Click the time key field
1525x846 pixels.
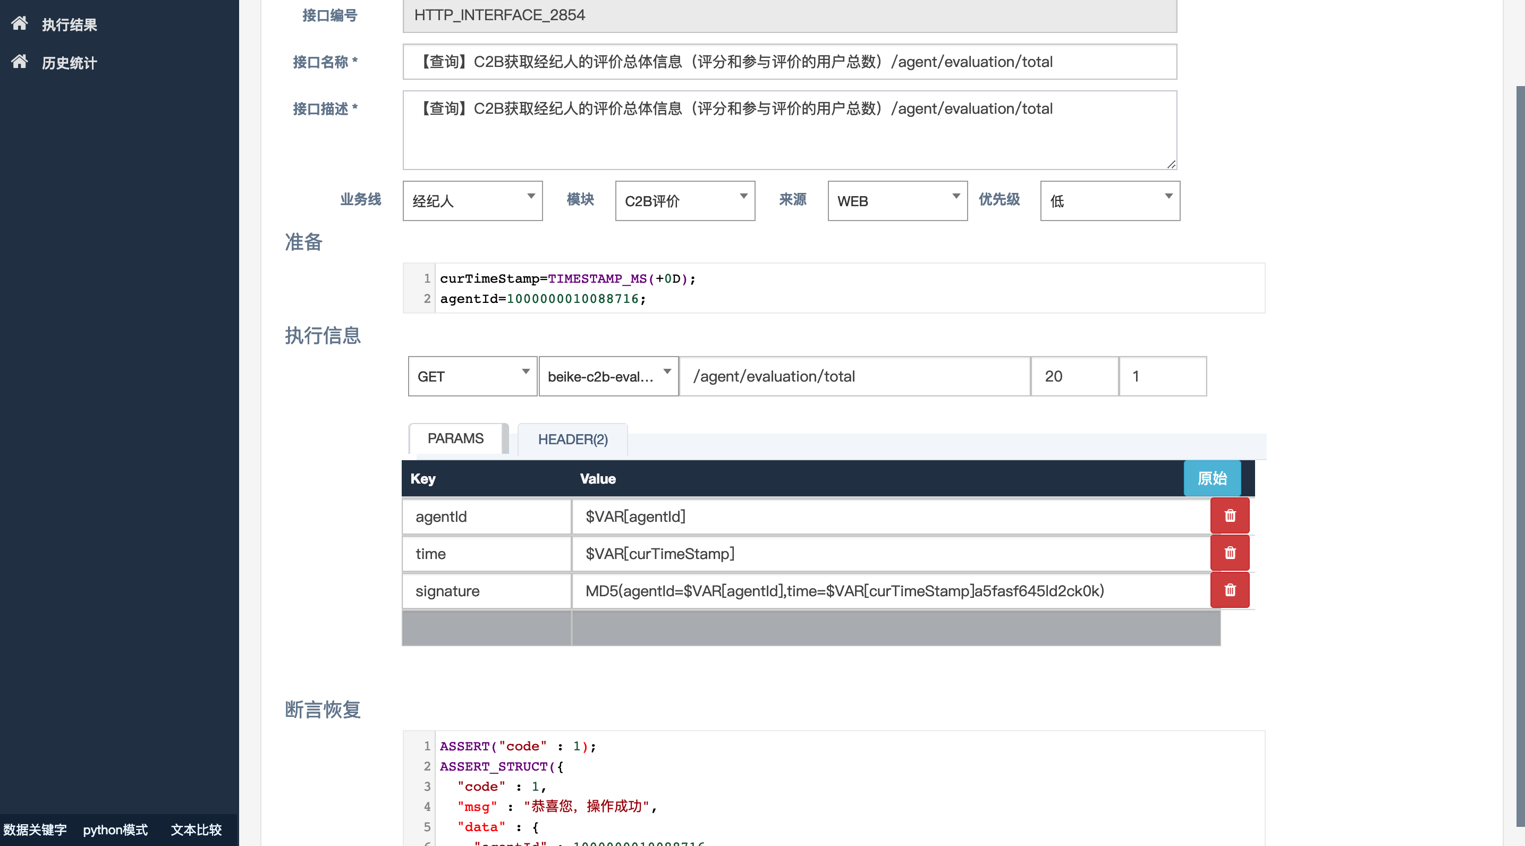pyautogui.click(x=487, y=554)
